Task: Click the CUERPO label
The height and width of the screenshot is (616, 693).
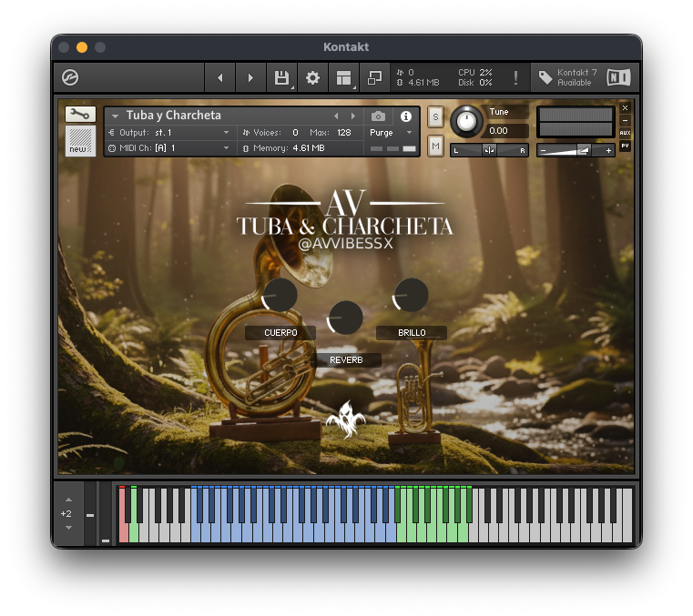Action: coord(280,332)
